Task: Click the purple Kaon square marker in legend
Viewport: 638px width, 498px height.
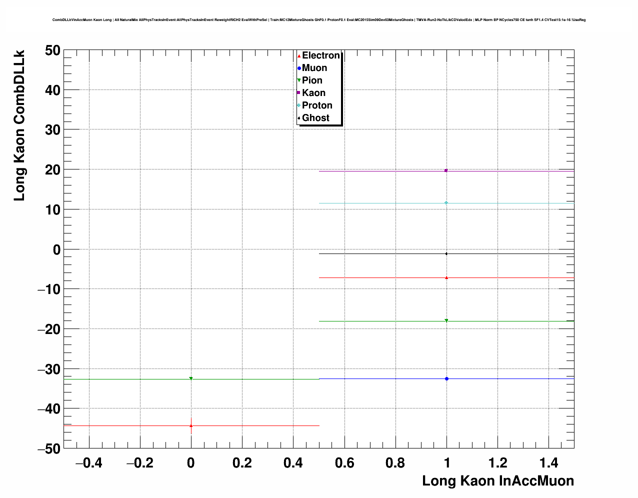Action: 299,93
